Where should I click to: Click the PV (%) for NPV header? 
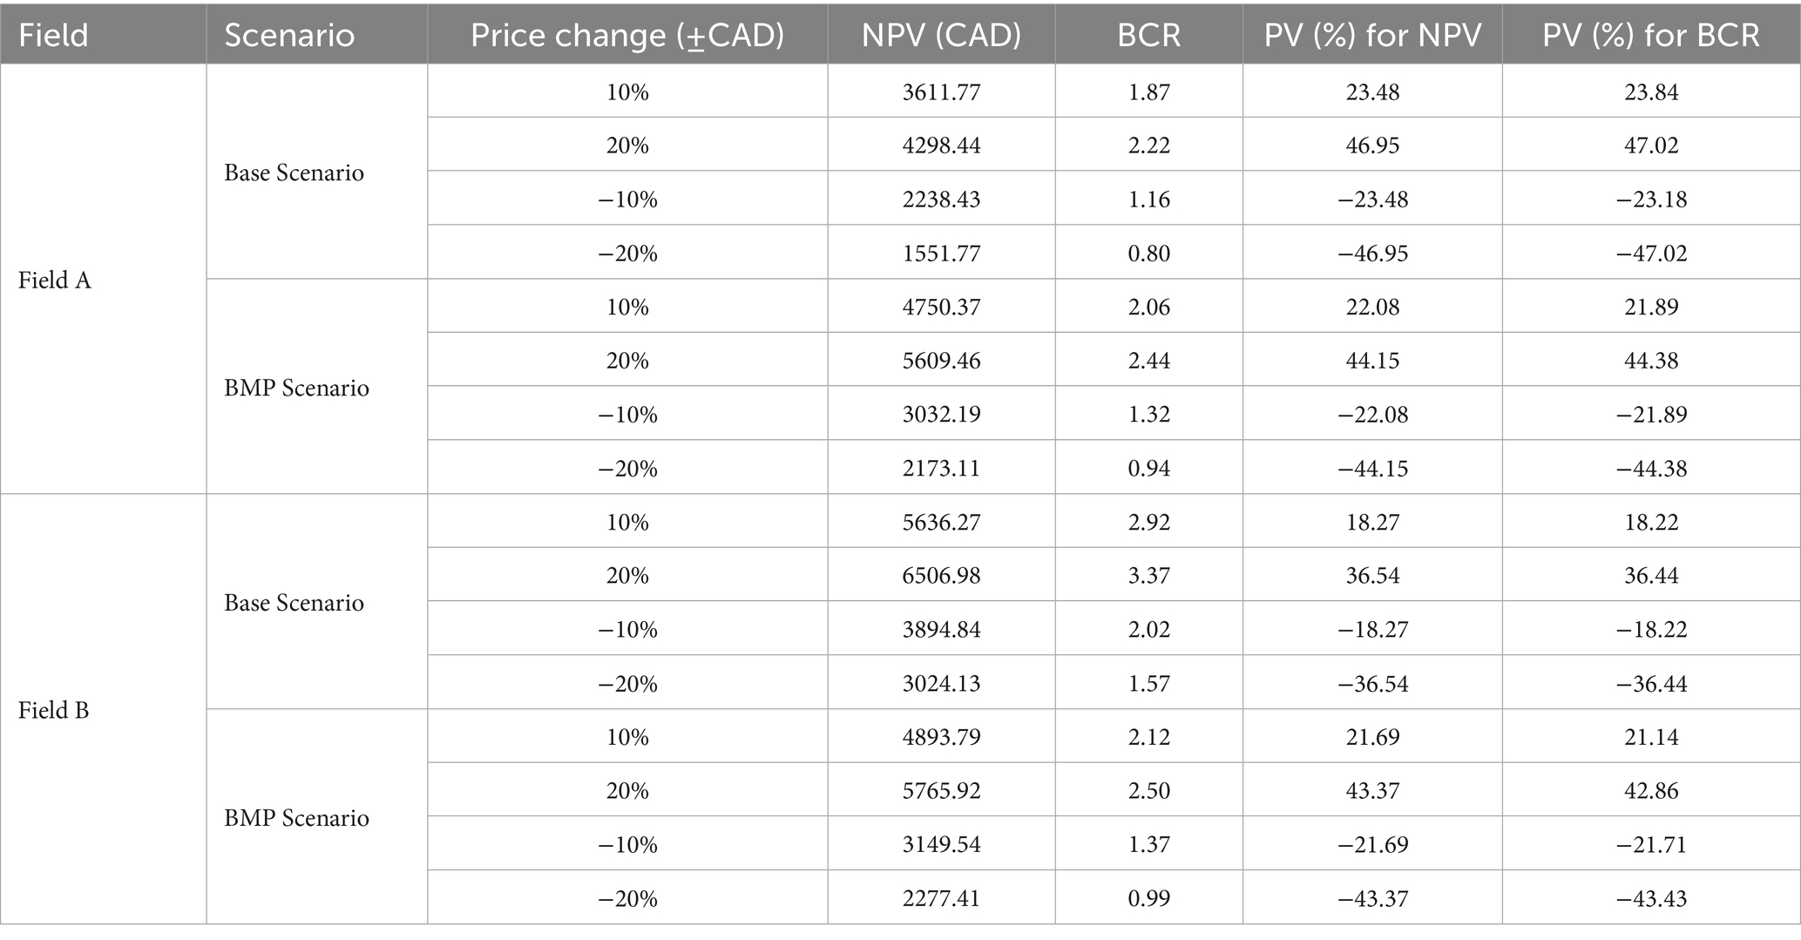tap(1372, 35)
